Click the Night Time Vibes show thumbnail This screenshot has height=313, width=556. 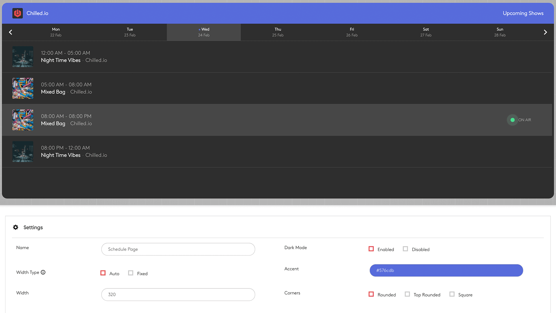pyautogui.click(x=23, y=57)
